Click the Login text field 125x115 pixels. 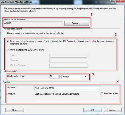coord(68,56)
